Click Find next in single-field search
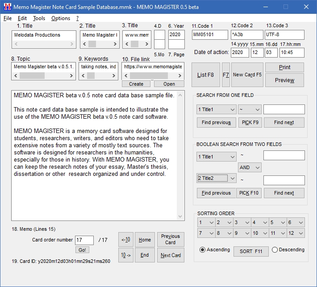This screenshot has width=317, height=287. 284,122
